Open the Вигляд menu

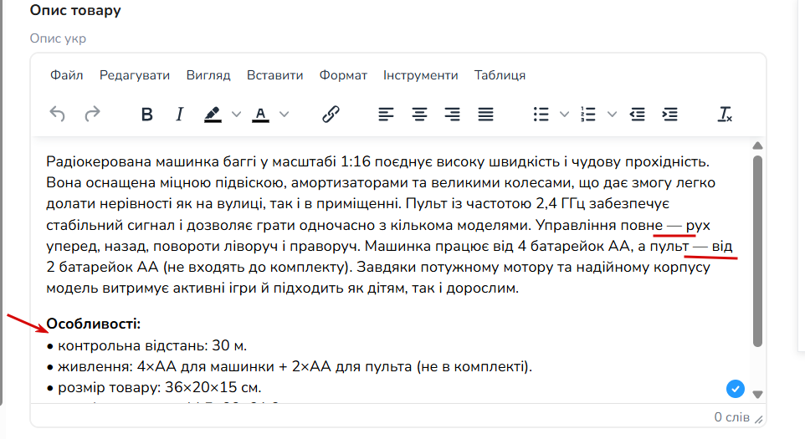208,75
